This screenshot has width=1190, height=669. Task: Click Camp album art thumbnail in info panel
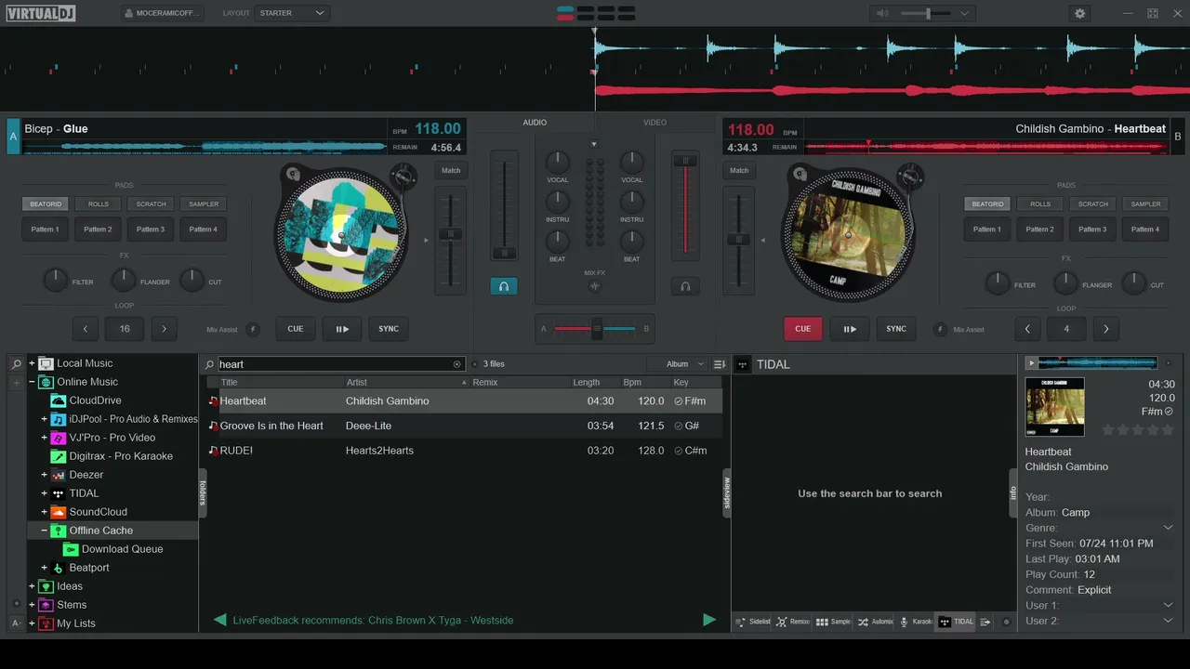coord(1054,406)
